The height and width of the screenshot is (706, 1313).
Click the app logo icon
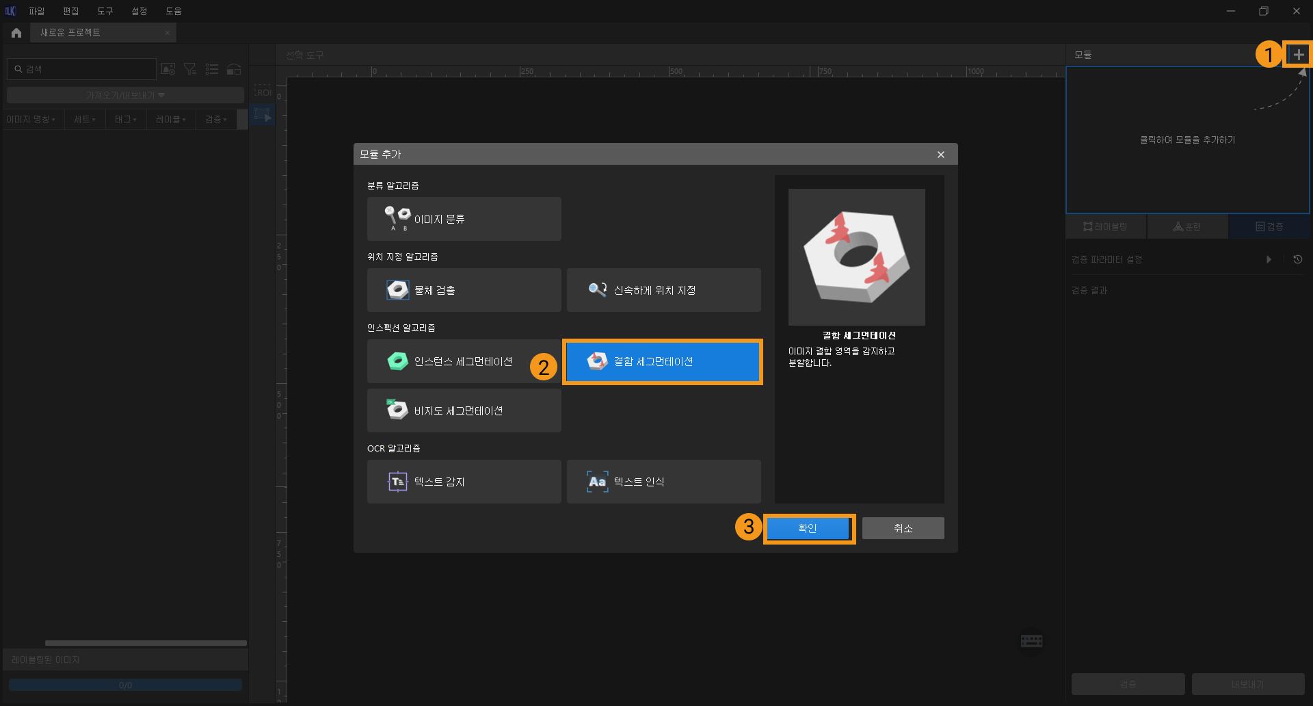pyautogui.click(x=10, y=11)
